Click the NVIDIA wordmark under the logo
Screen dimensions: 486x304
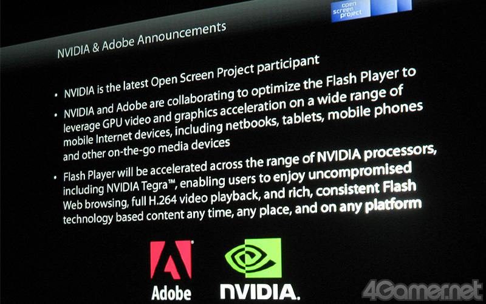(x=260, y=292)
